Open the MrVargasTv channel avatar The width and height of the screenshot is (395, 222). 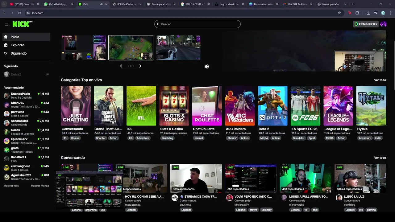pos(229,198)
